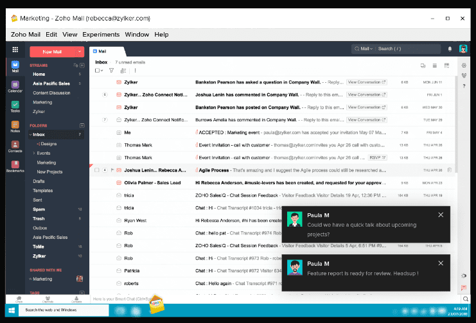Open Chats in the bottom chat bar

(x=19, y=299)
